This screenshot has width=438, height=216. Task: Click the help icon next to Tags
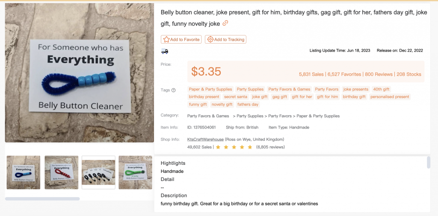[x=173, y=90]
